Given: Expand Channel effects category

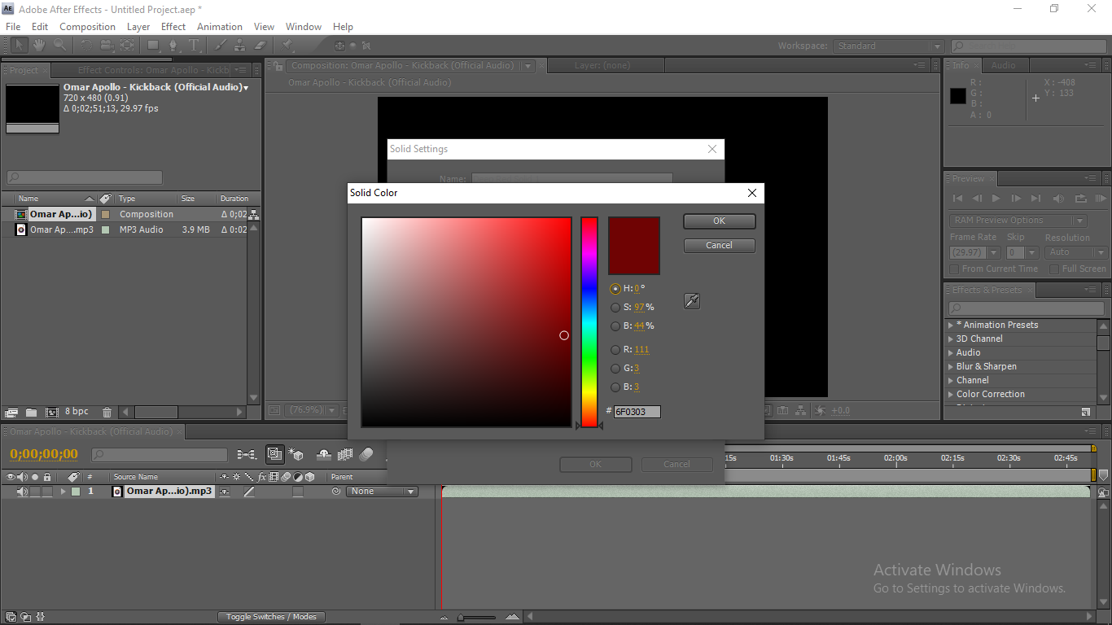Looking at the screenshot, I should click(951, 380).
